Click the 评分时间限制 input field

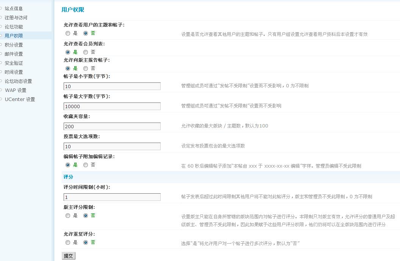coord(112,197)
